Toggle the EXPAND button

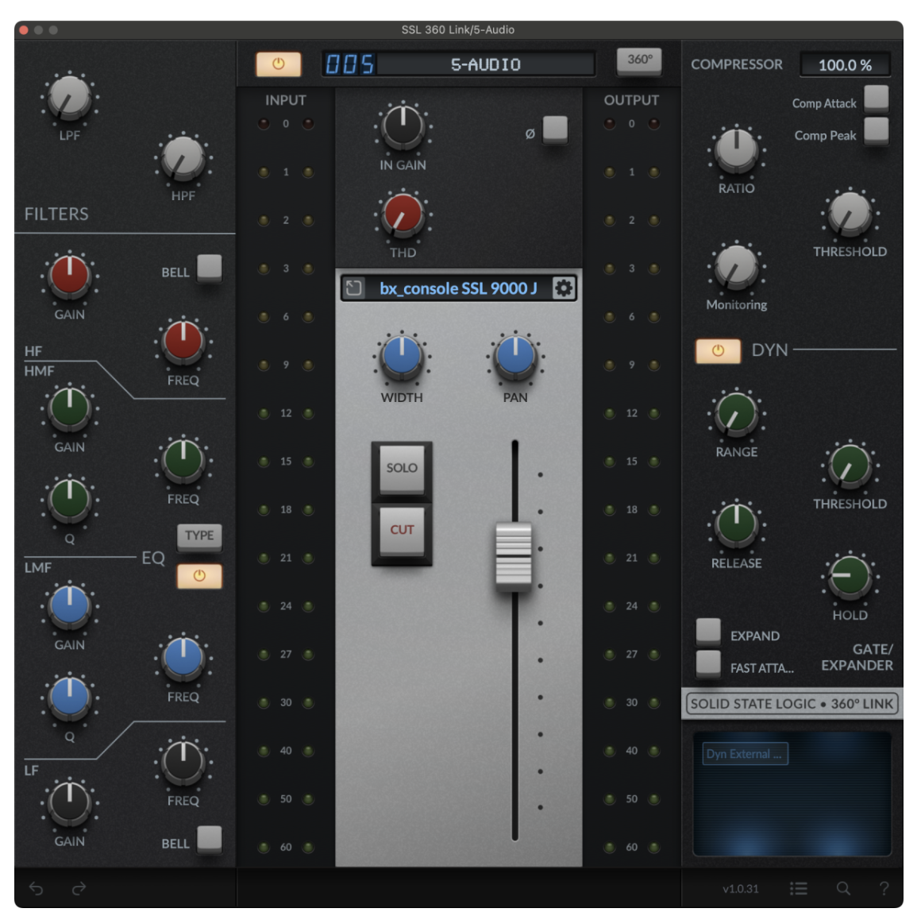(707, 632)
